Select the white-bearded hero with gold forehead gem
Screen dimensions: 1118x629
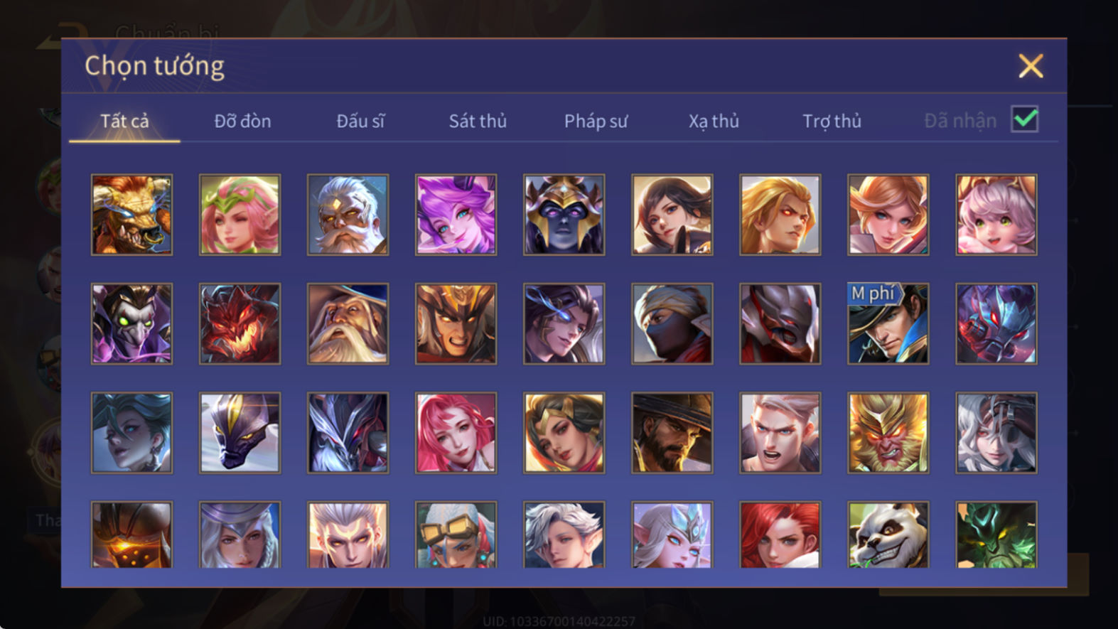coord(348,215)
